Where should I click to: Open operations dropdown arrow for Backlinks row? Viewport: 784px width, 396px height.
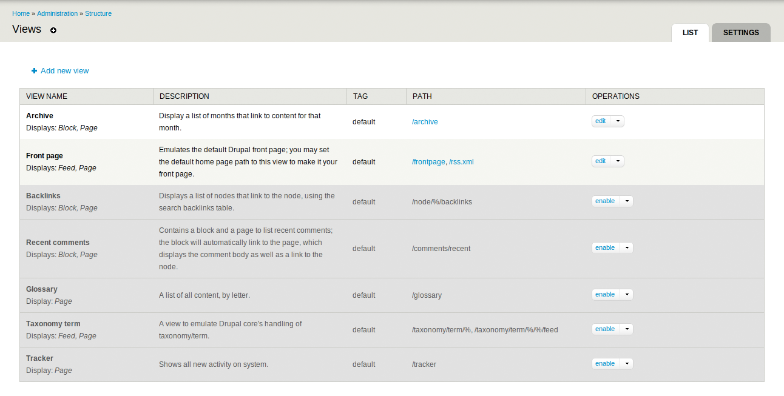(626, 201)
